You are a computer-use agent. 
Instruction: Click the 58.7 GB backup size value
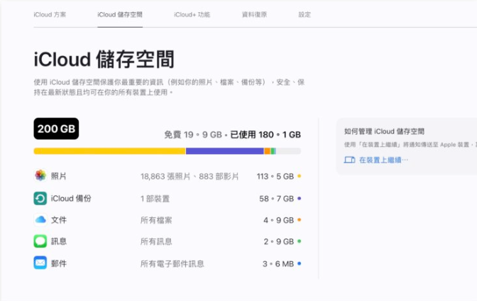pyautogui.click(x=277, y=199)
